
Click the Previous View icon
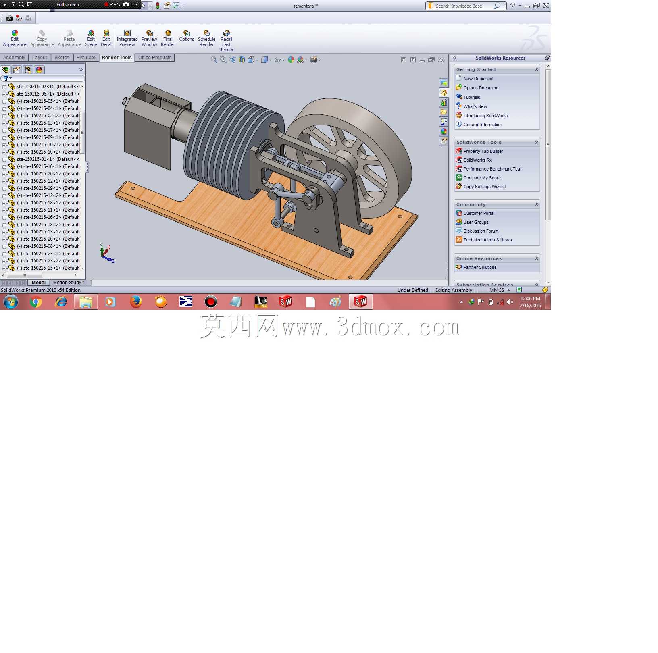(233, 60)
